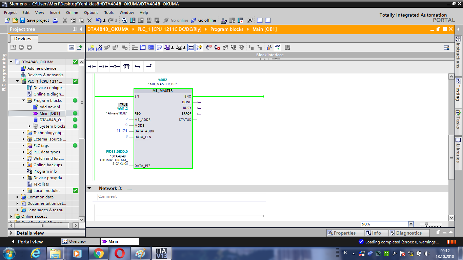Expand the System blocks folder

tap(29, 126)
